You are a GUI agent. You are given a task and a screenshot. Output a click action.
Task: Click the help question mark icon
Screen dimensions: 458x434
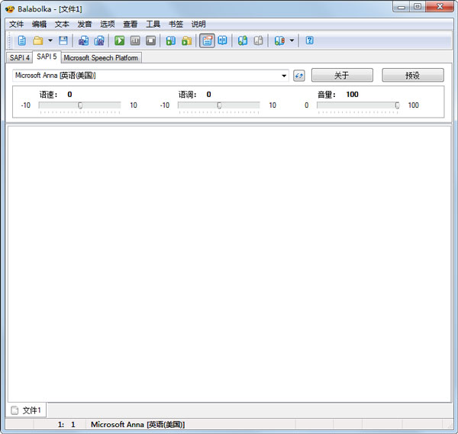click(x=309, y=40)
